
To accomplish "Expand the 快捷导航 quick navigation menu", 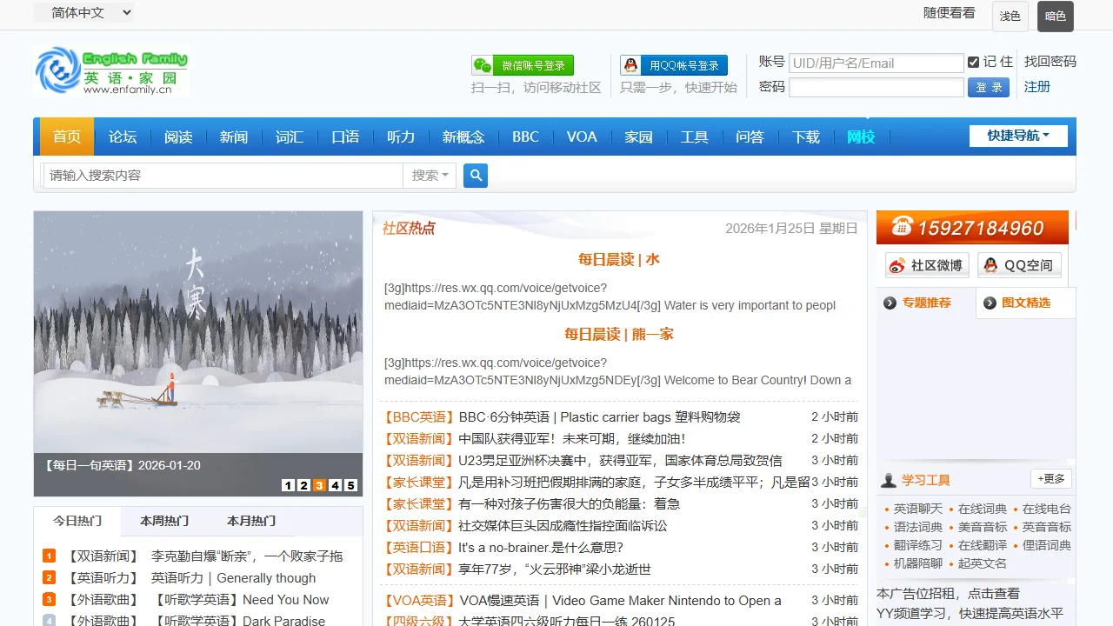I will pyautogui.click(x=1017, y=136).
